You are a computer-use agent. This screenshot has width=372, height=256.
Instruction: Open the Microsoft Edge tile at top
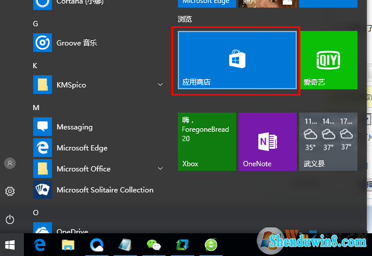tap(207, 3)
